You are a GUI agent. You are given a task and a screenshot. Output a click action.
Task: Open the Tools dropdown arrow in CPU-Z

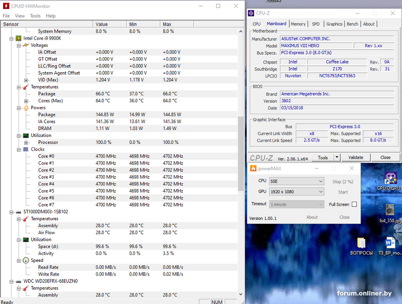(x=337, y=158)
